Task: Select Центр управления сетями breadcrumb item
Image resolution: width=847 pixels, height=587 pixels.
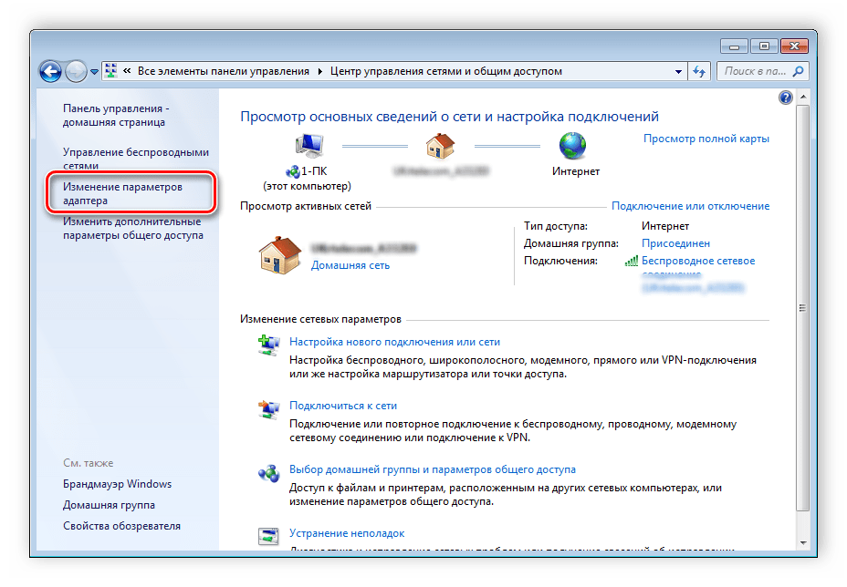Action: (x=445, y=71)
